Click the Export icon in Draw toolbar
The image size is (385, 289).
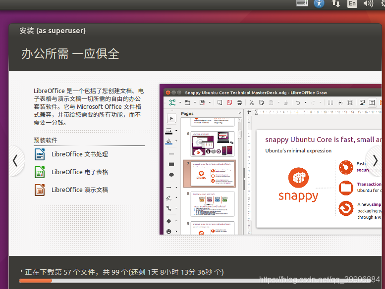pos(220,102)
